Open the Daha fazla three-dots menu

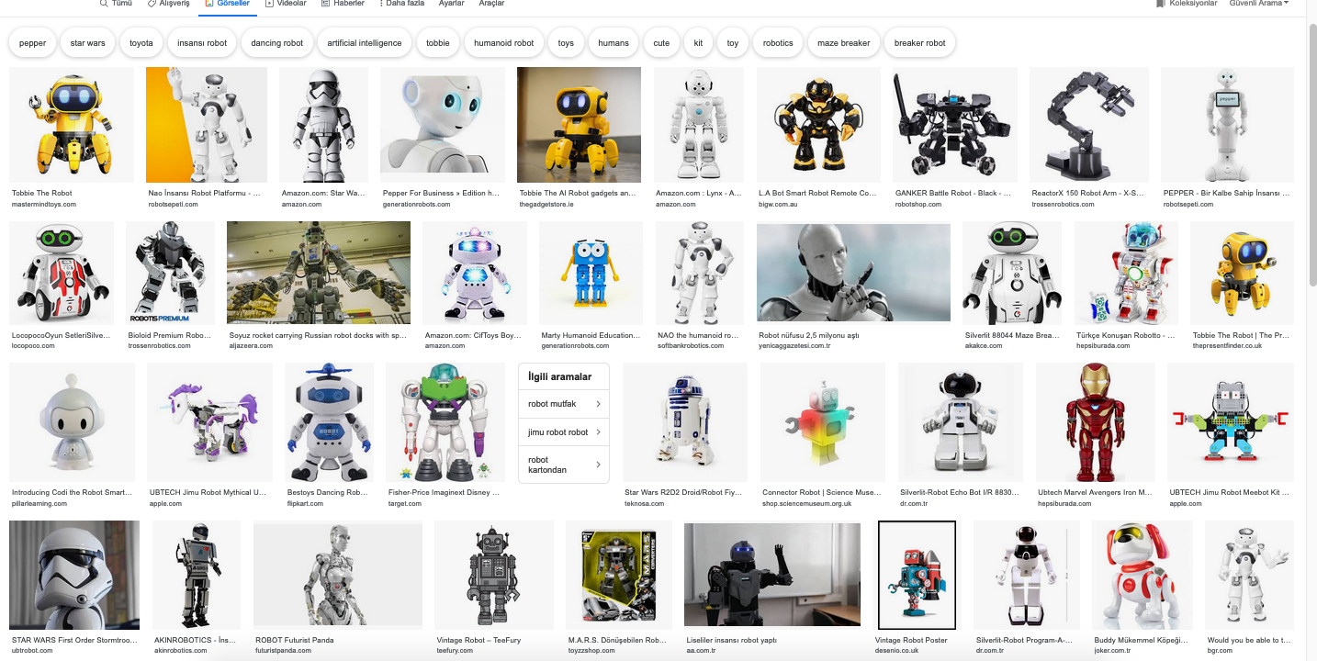(380, 4)
